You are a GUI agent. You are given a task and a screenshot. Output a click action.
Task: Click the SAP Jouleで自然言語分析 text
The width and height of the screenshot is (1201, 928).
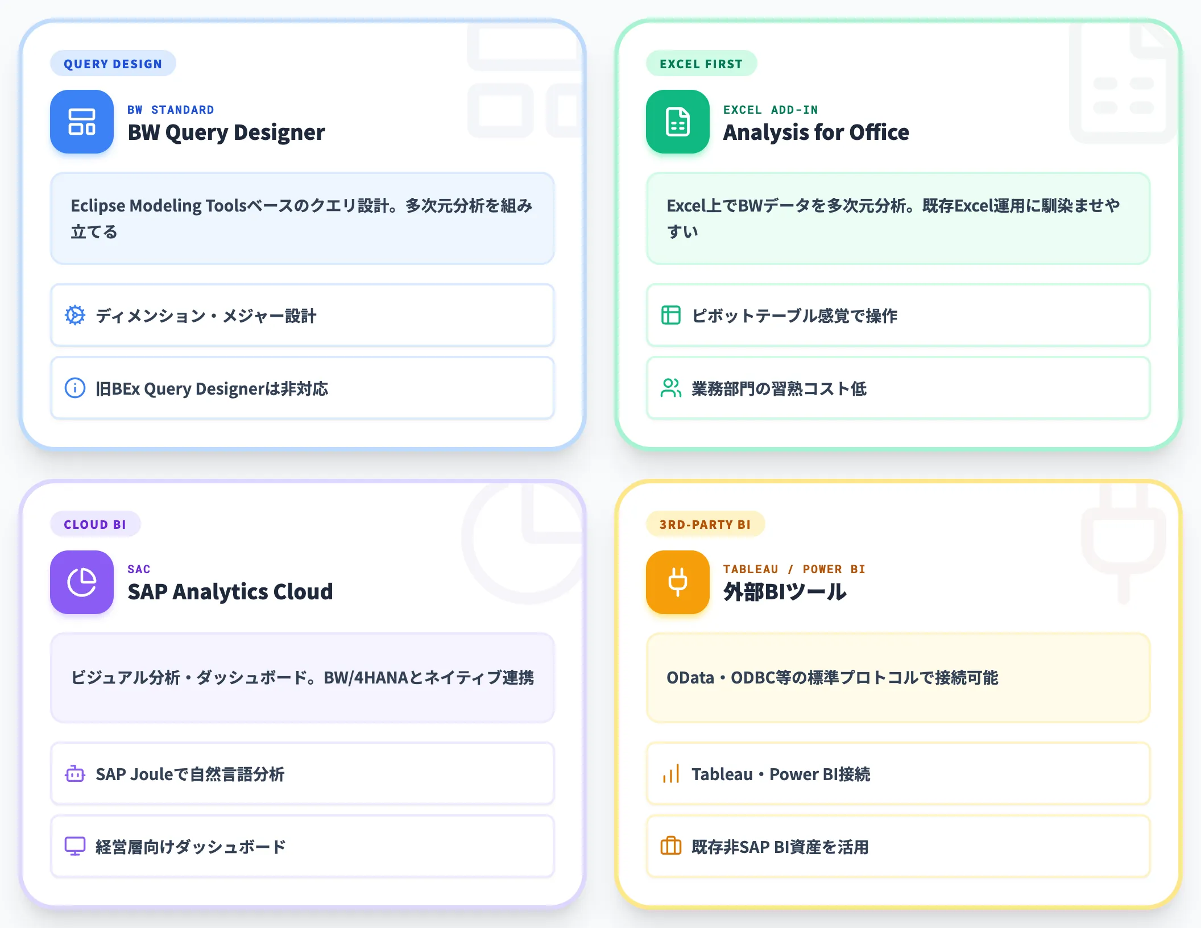point(190,774)
